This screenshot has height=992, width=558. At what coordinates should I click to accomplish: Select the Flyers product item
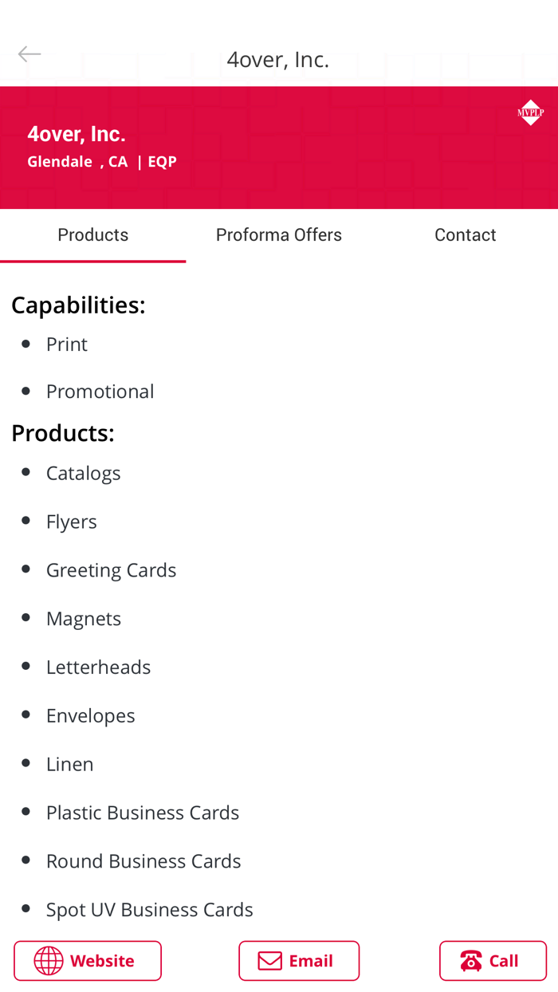point(72,522)
